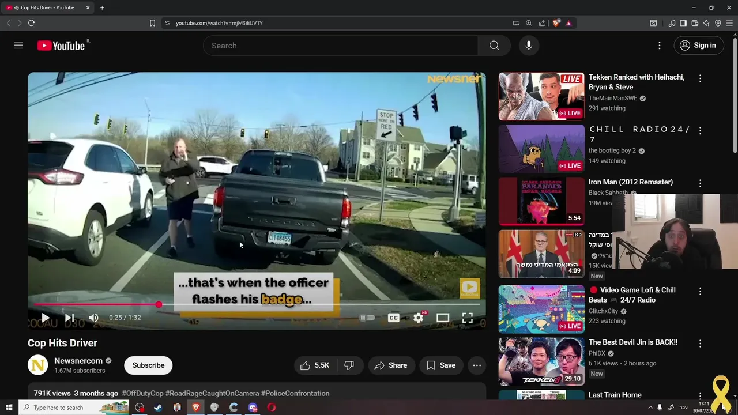
Task: Open the #OffDutyCop hashtag
Action: (142, 393)
